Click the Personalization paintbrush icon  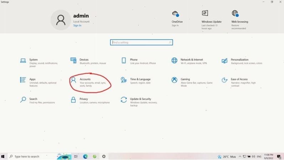tap(224, 61)
